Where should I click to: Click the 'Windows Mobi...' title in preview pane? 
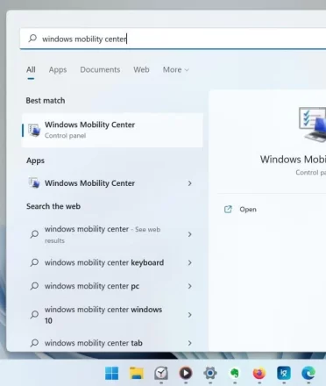pos(293,160)
